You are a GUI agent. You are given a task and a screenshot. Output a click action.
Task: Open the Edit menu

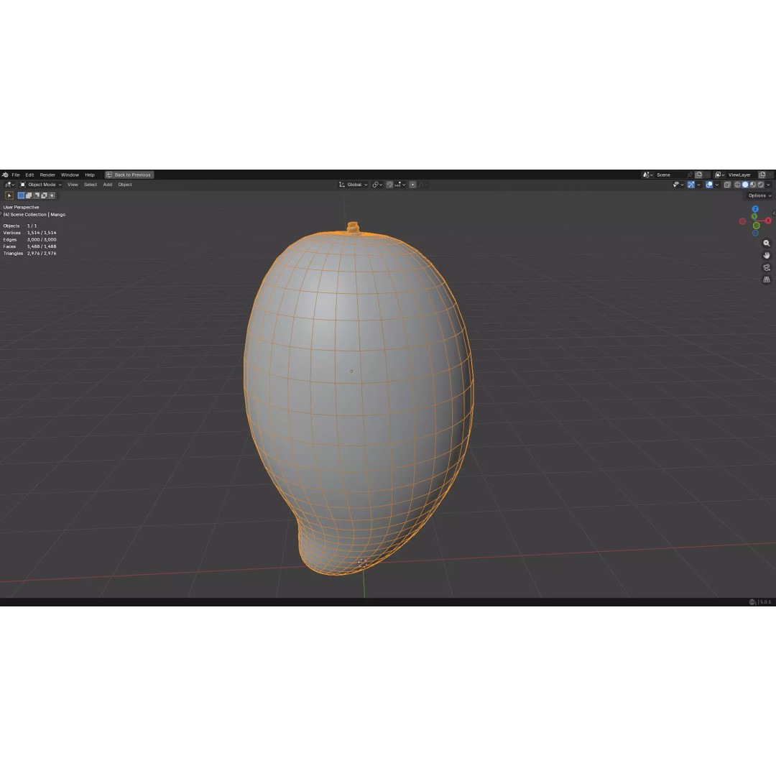(29, 175)
